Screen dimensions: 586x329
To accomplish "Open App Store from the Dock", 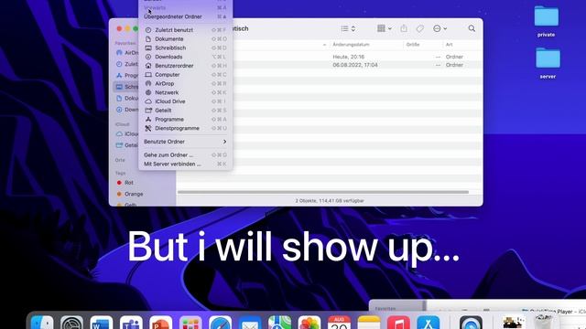I will tap(429, 323).
